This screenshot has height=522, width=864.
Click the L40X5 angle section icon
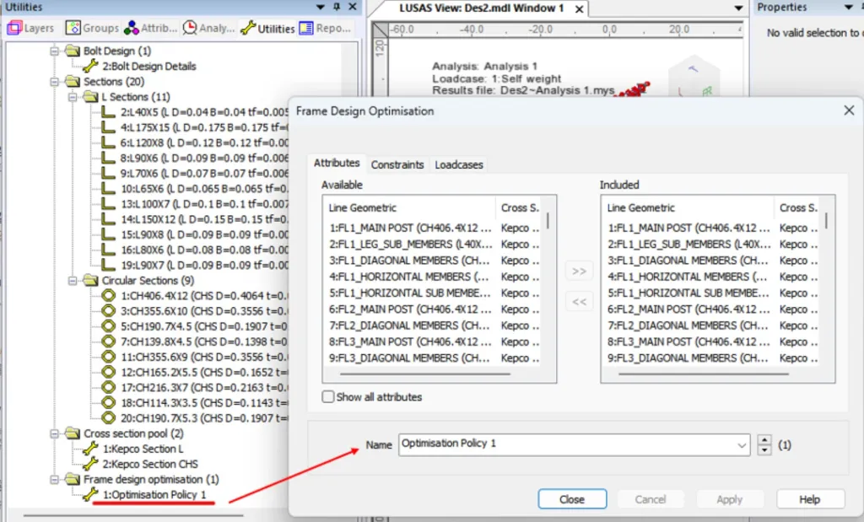(108, 111)
